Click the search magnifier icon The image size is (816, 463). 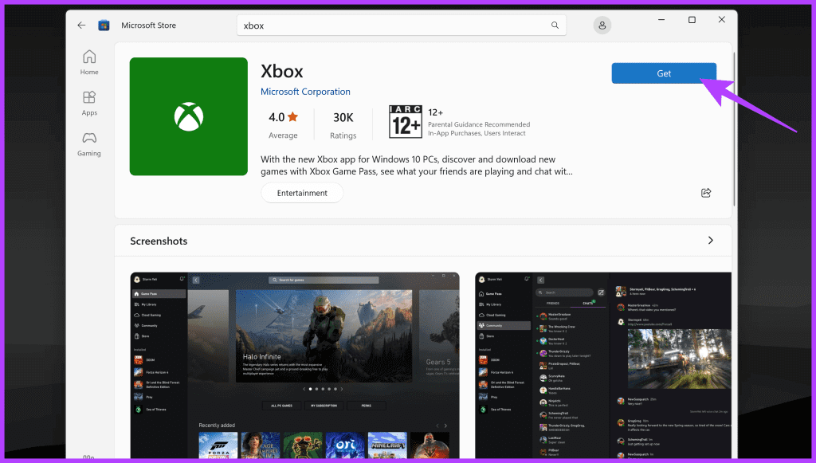(x=555, y=25)
